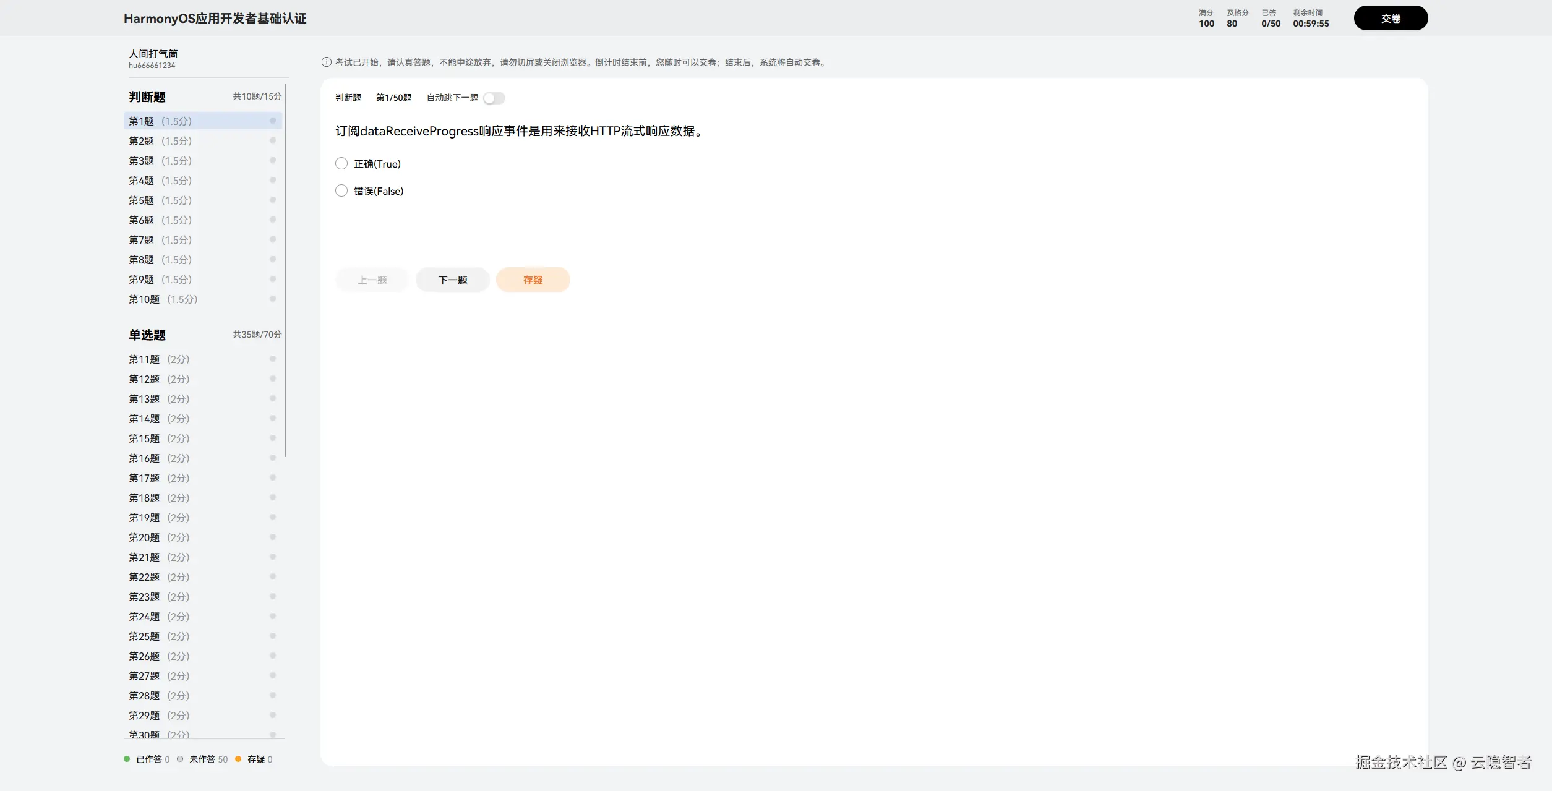Submit exam with 交卷 button
This screenshot has height=791, width=1552.
click(x=1390, y=18)
